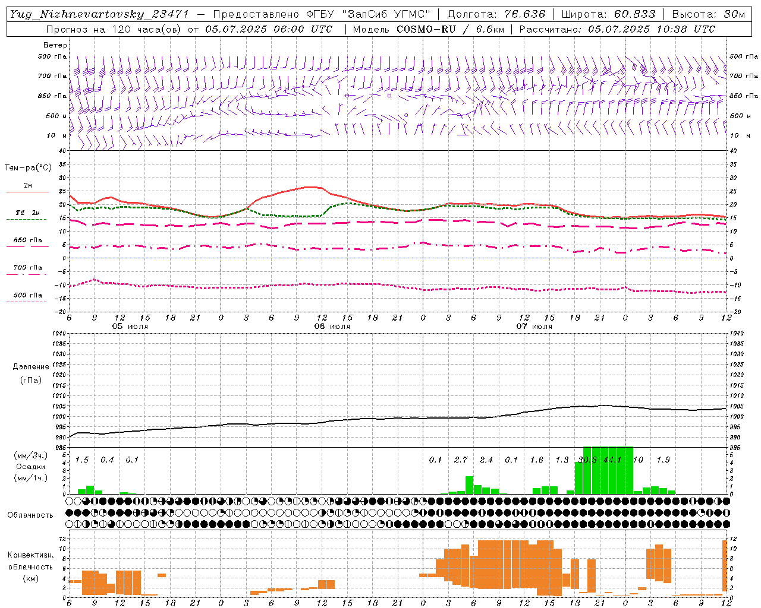The width and height of the screenshot is (761, 608).
Task: Click the precipitation amount 1.6
Action: (537, 460)
